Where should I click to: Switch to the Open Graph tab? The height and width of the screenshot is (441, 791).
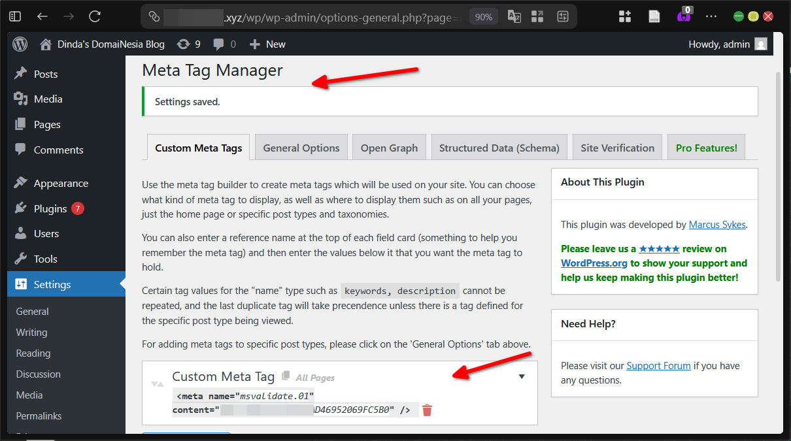coord(389,147)
